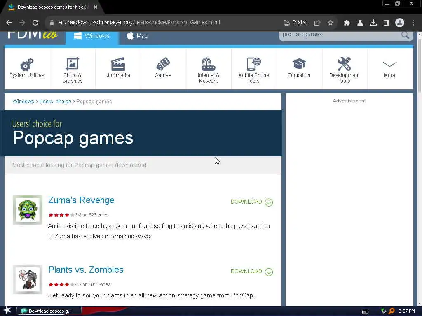Screen dimensions: 422x316
Task: Open the Education graduation cap category
Action: [299, 68]
